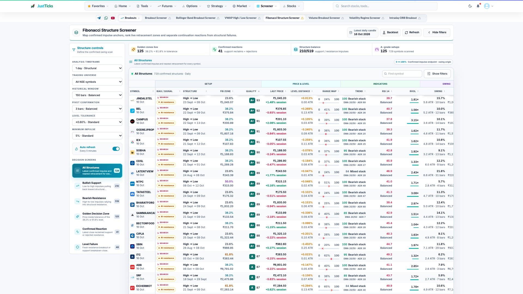Open the Analysis Timeframe dropdown
Viewport: 523px width, 294px height.
tap(97, 68)
